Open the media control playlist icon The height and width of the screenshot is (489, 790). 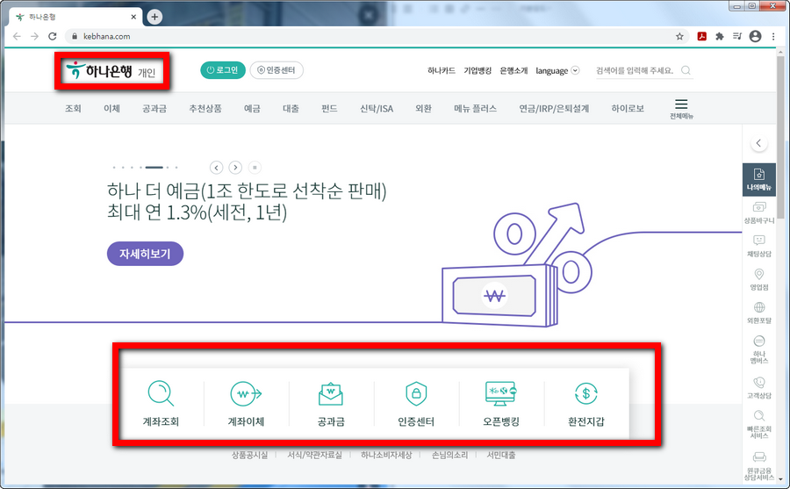pos(737,36)
